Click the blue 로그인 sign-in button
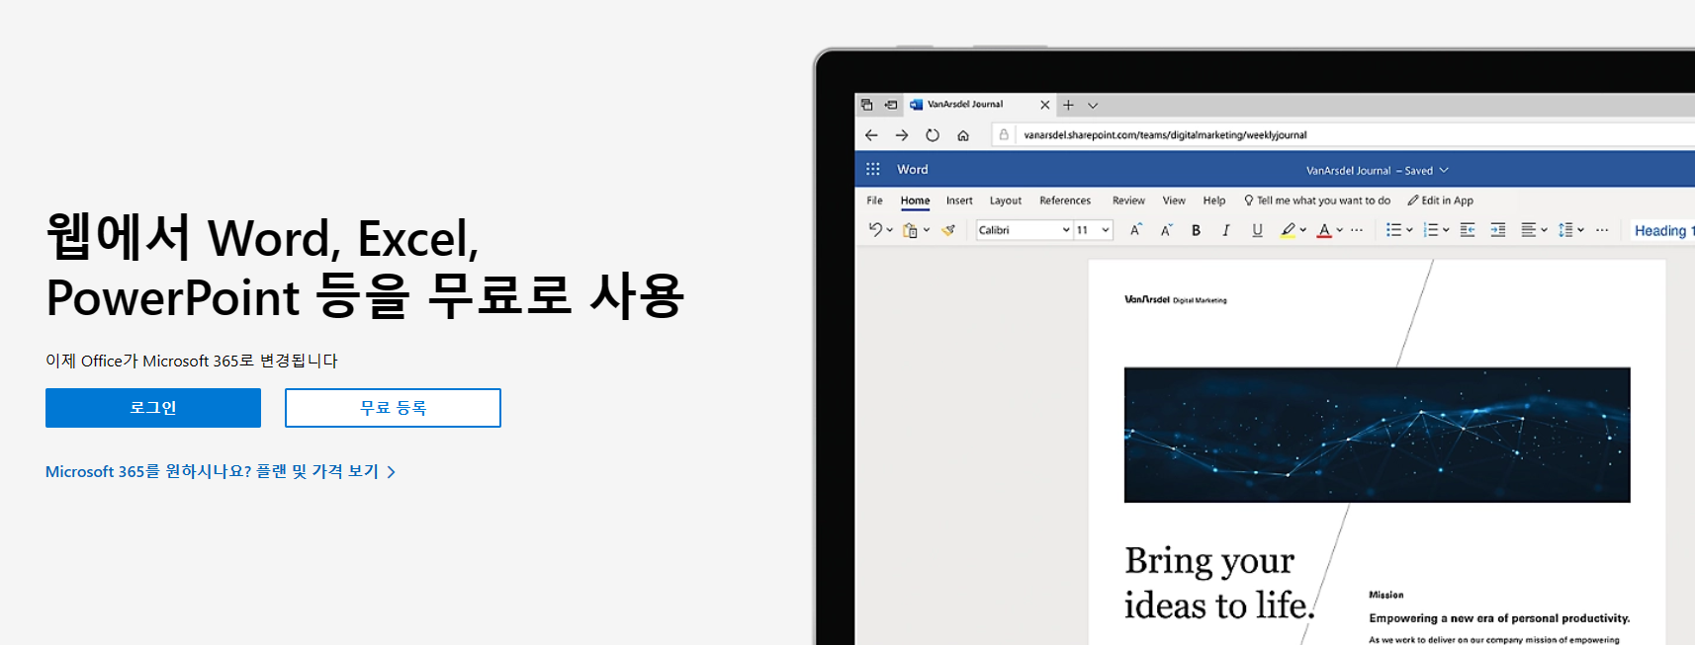The height and width of the screenshot is (645, 1695). (153, 408)
